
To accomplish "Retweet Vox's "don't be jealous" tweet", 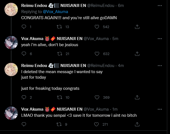I will [x=59, y=54].
